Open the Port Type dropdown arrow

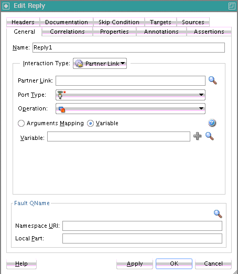click(x=201, y=95)
